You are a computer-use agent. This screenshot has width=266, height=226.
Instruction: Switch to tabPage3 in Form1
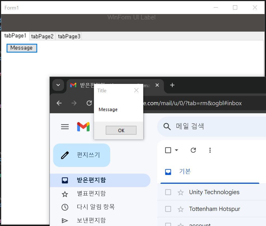pyautogui.click(x=69, y=36)
